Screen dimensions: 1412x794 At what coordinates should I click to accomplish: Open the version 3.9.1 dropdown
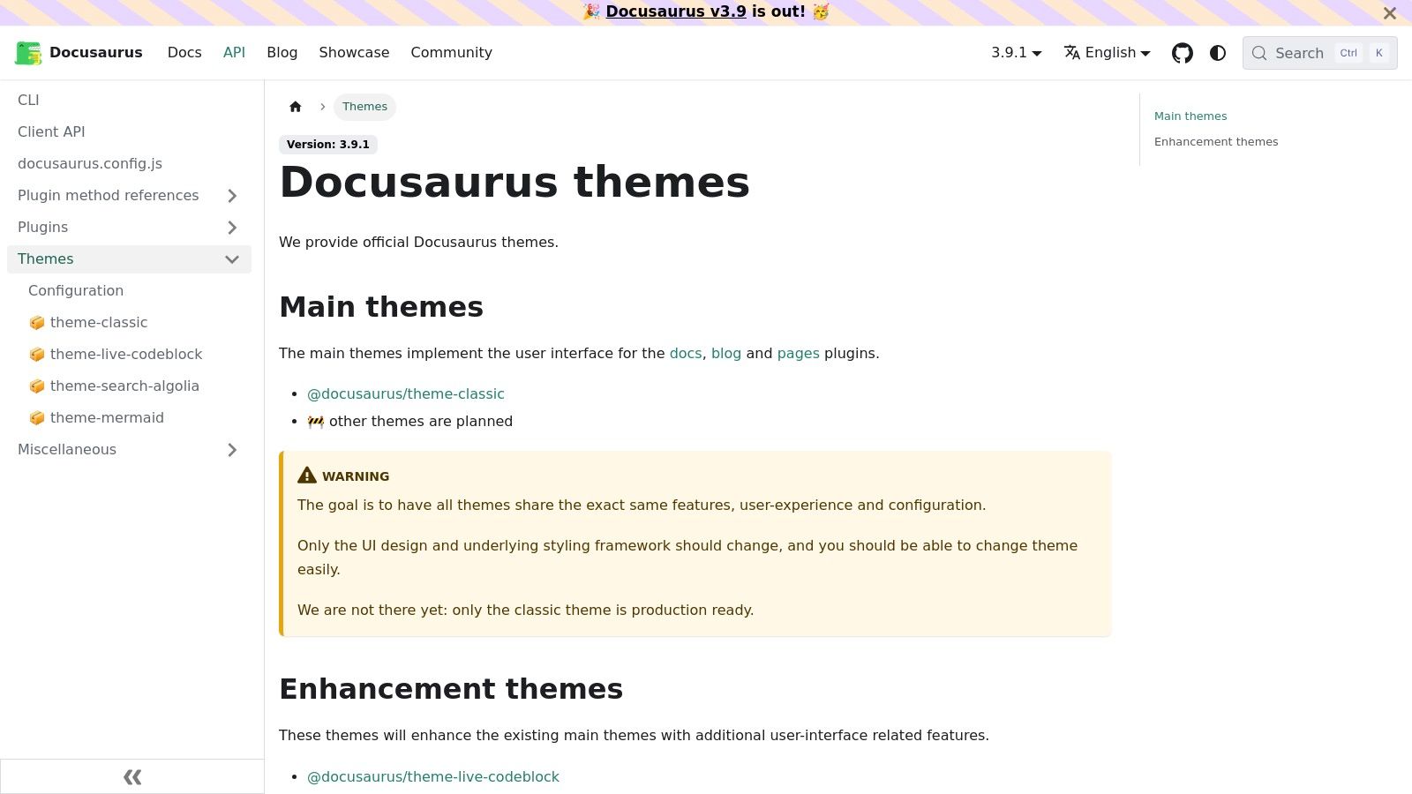(1016, 53)
